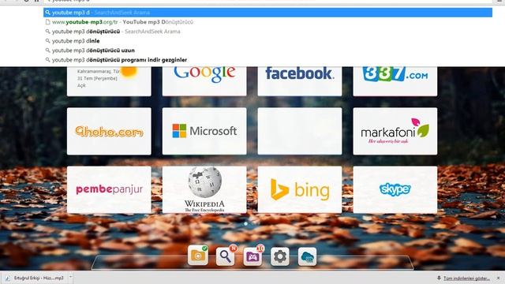Open the downloaded Ertuğrul Erkişi mp3 file

pyautogui.click(x=35, y=278)
